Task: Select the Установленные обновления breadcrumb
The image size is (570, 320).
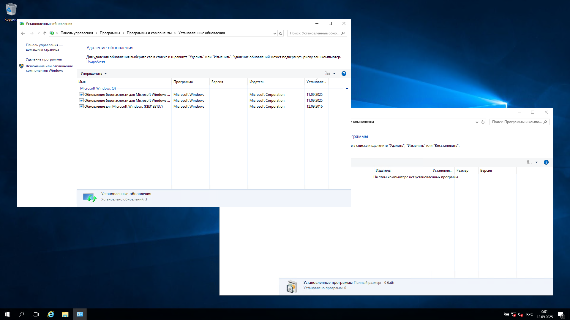Action: tap(201, 33)
